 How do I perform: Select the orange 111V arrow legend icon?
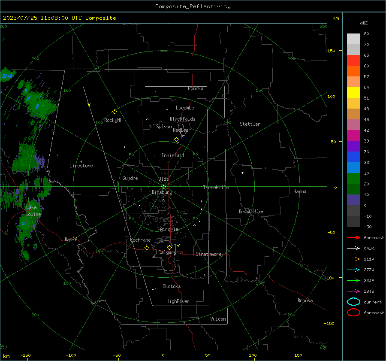pyautogui.click(x=353, y=259)
